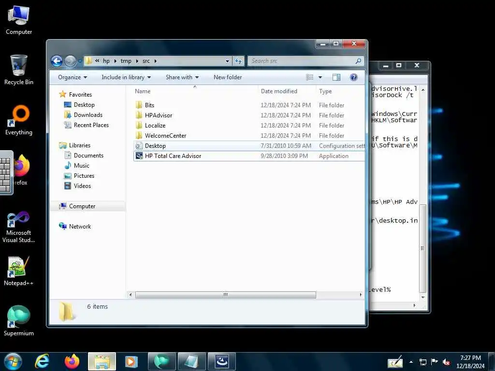The width and height of the screenshot is (495, 371).
Task: Open the address bar history dropdown
Action: [227, 61]
